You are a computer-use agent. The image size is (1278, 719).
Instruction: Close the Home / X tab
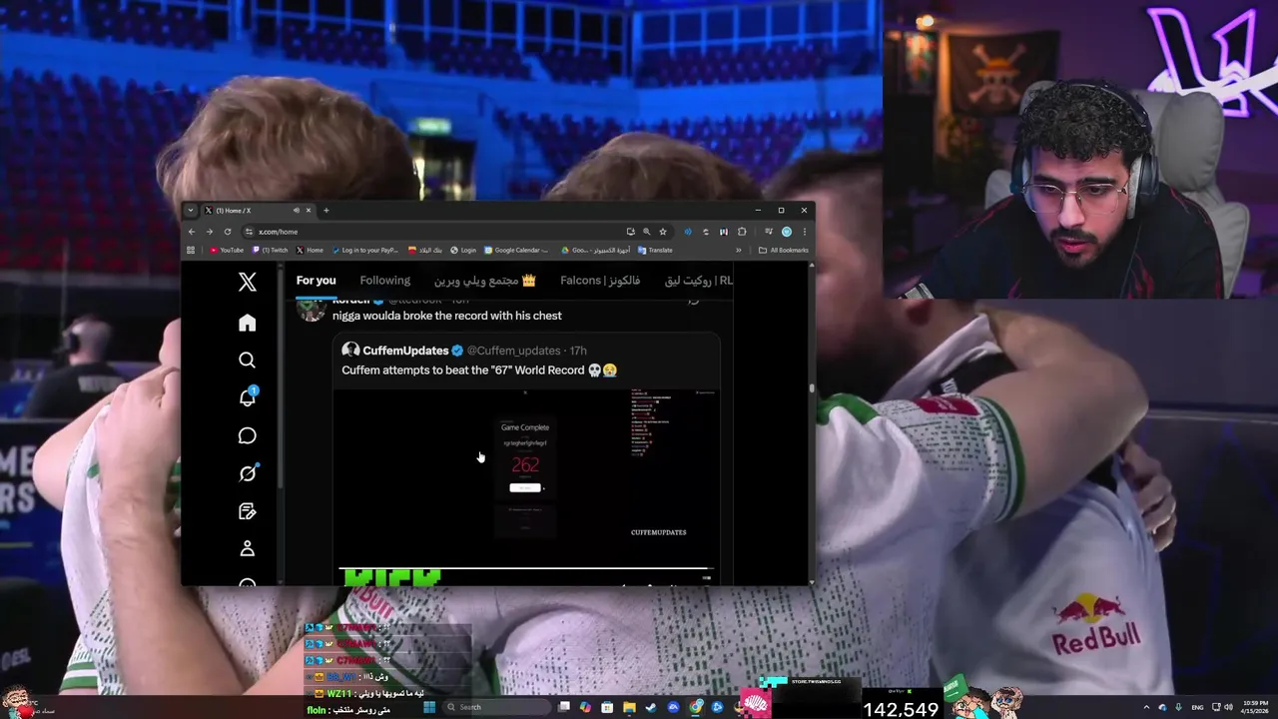[x=309, y=211]
